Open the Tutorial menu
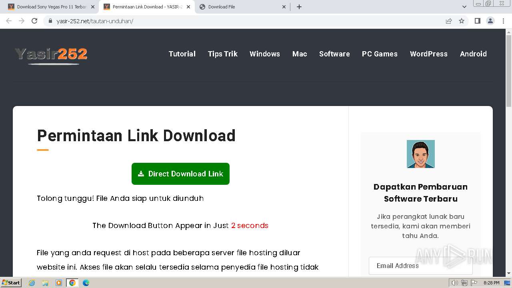512x288 pixels. [182, 54]
